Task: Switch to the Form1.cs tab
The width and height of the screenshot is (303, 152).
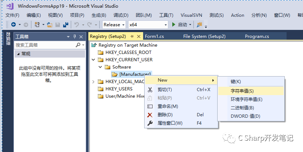Action: point(154,36)
